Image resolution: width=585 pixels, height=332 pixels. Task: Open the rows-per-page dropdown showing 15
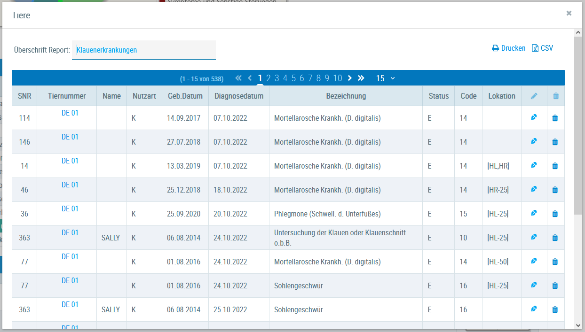pos(385,78)
